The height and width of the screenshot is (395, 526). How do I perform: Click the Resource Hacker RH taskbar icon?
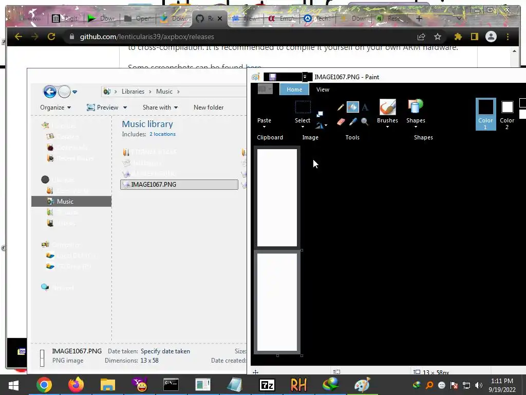click(298, 385)
